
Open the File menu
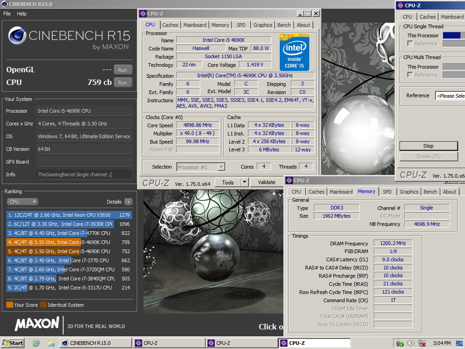coord(7,14)
